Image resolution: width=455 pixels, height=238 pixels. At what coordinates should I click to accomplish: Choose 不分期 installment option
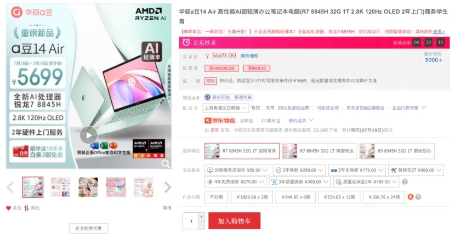(x=216, y=197)
